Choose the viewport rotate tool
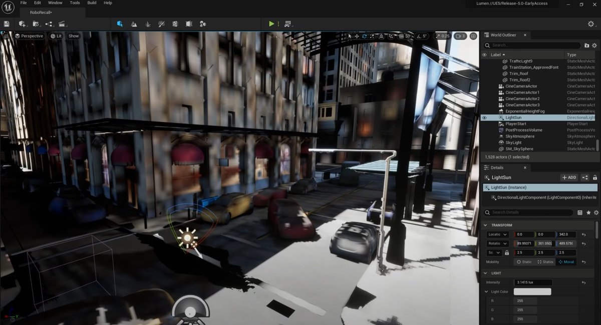Image resolution: width=601 pixels, height=325 pixels. (364, 36)
